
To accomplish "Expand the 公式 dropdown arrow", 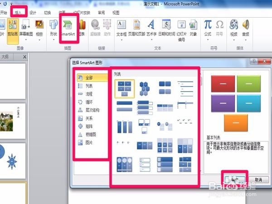I will (208, 40).
